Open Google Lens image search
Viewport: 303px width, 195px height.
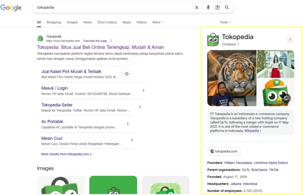(x=217, y=7)
